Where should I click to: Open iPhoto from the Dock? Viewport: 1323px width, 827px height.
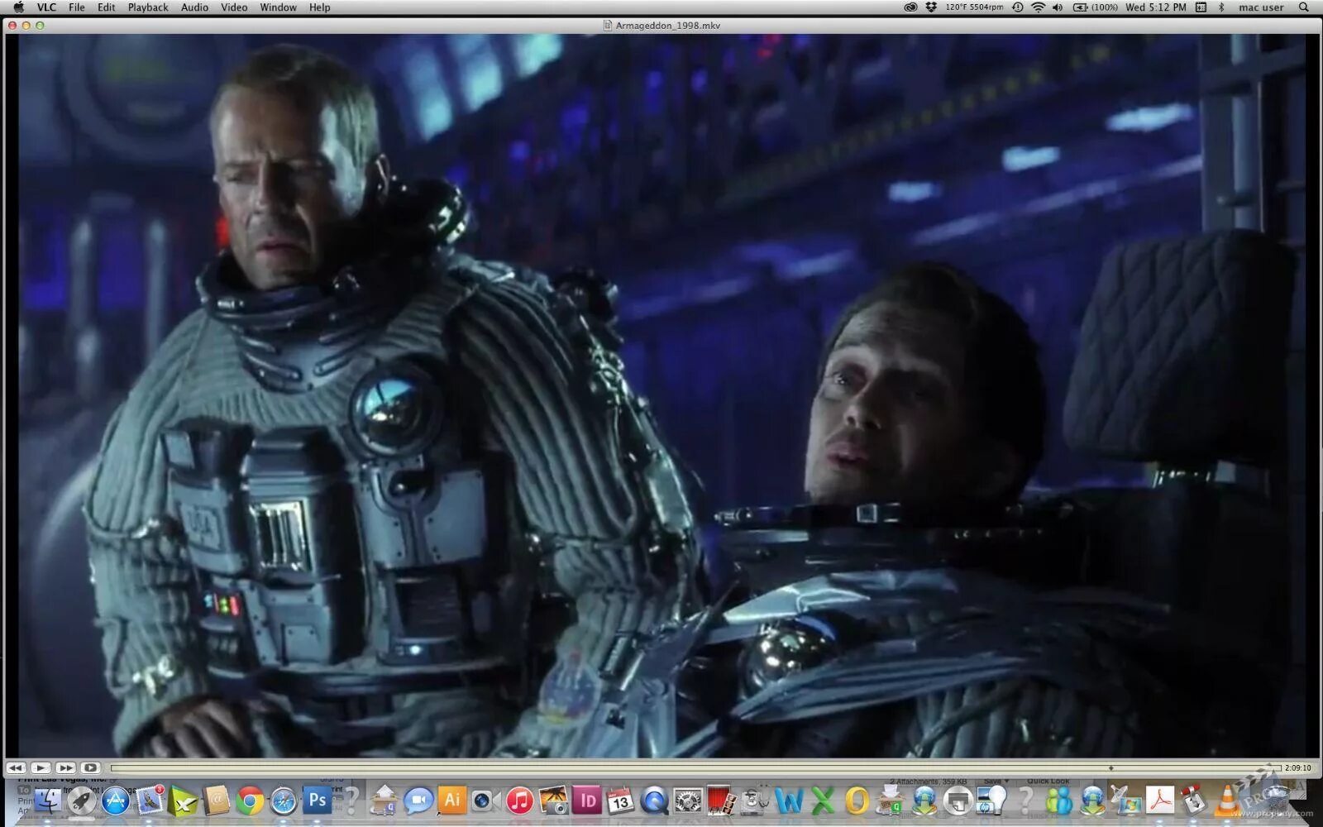coord(553,801)
